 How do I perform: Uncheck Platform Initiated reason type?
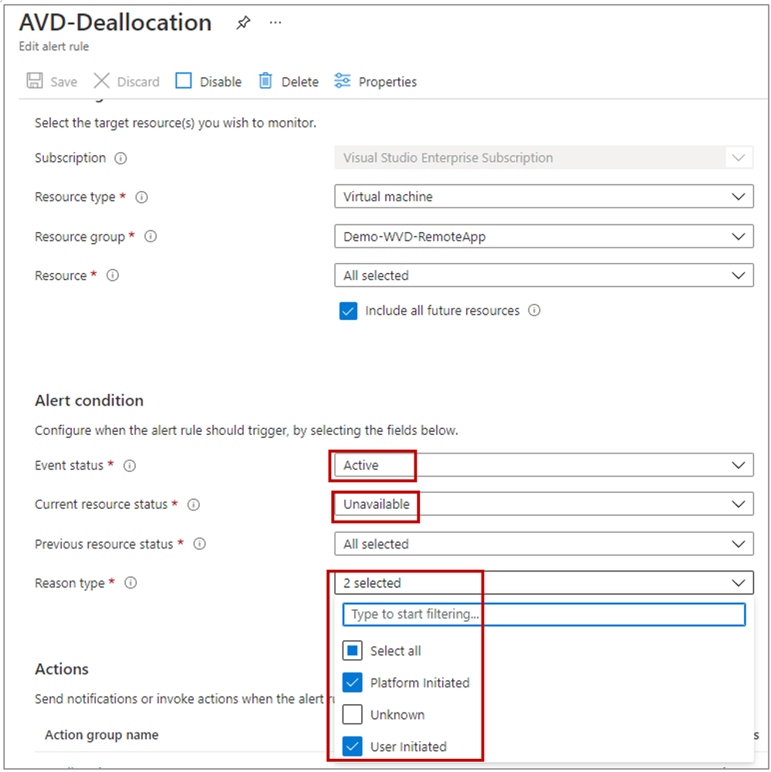[x=352, y=683]
